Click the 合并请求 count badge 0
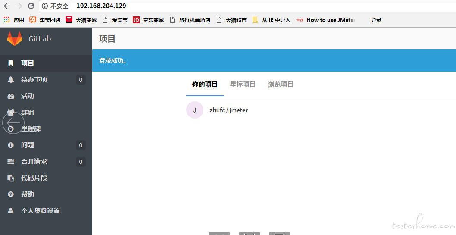Image resolution: width=456 pixels, height=235 pixels. point(81,162)
